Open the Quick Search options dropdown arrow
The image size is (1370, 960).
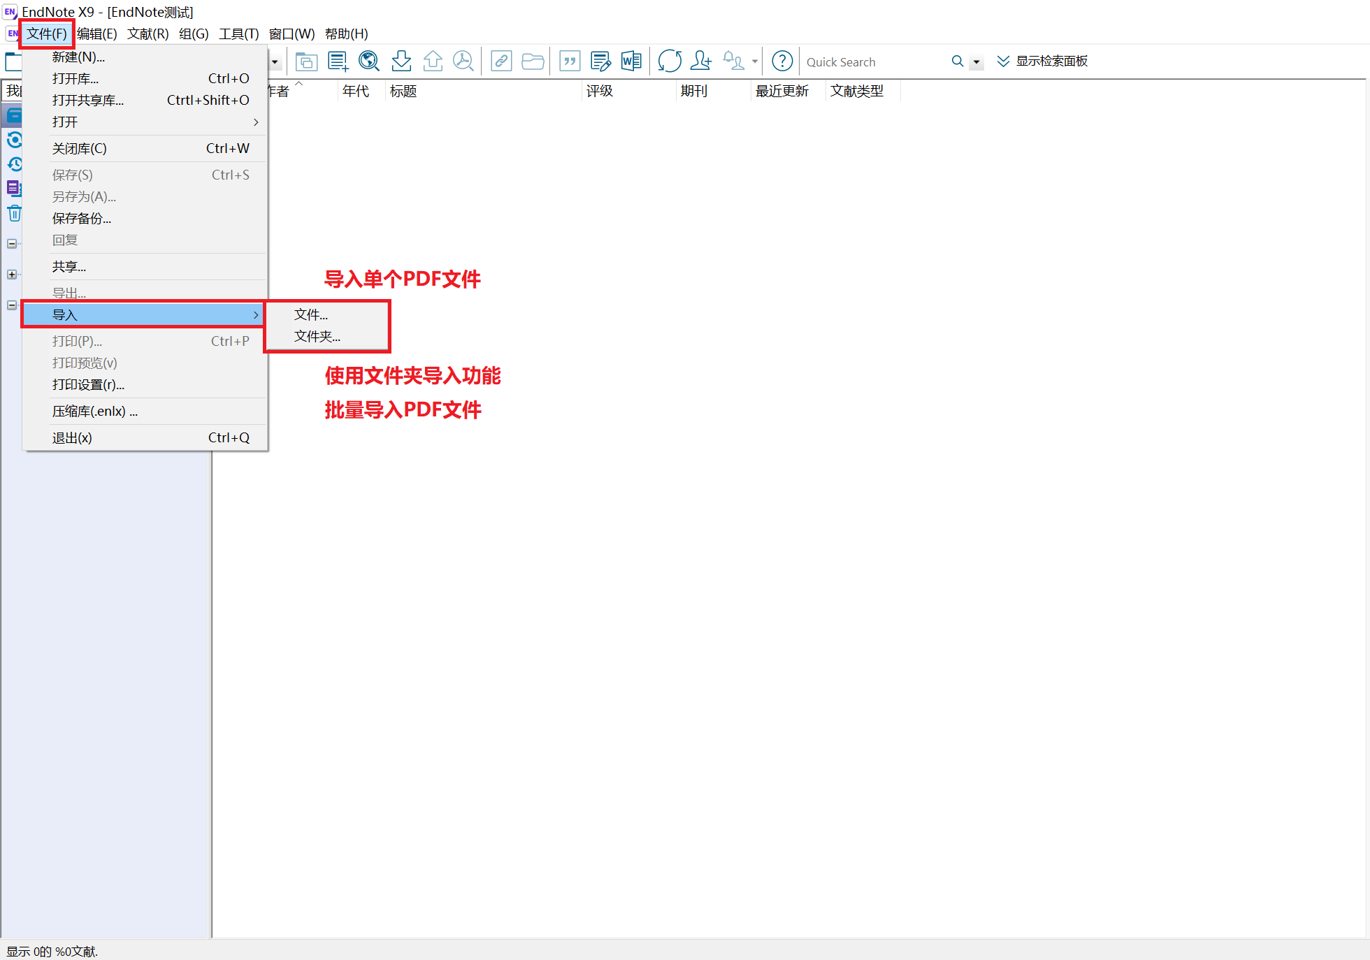(x=976, y=62)
